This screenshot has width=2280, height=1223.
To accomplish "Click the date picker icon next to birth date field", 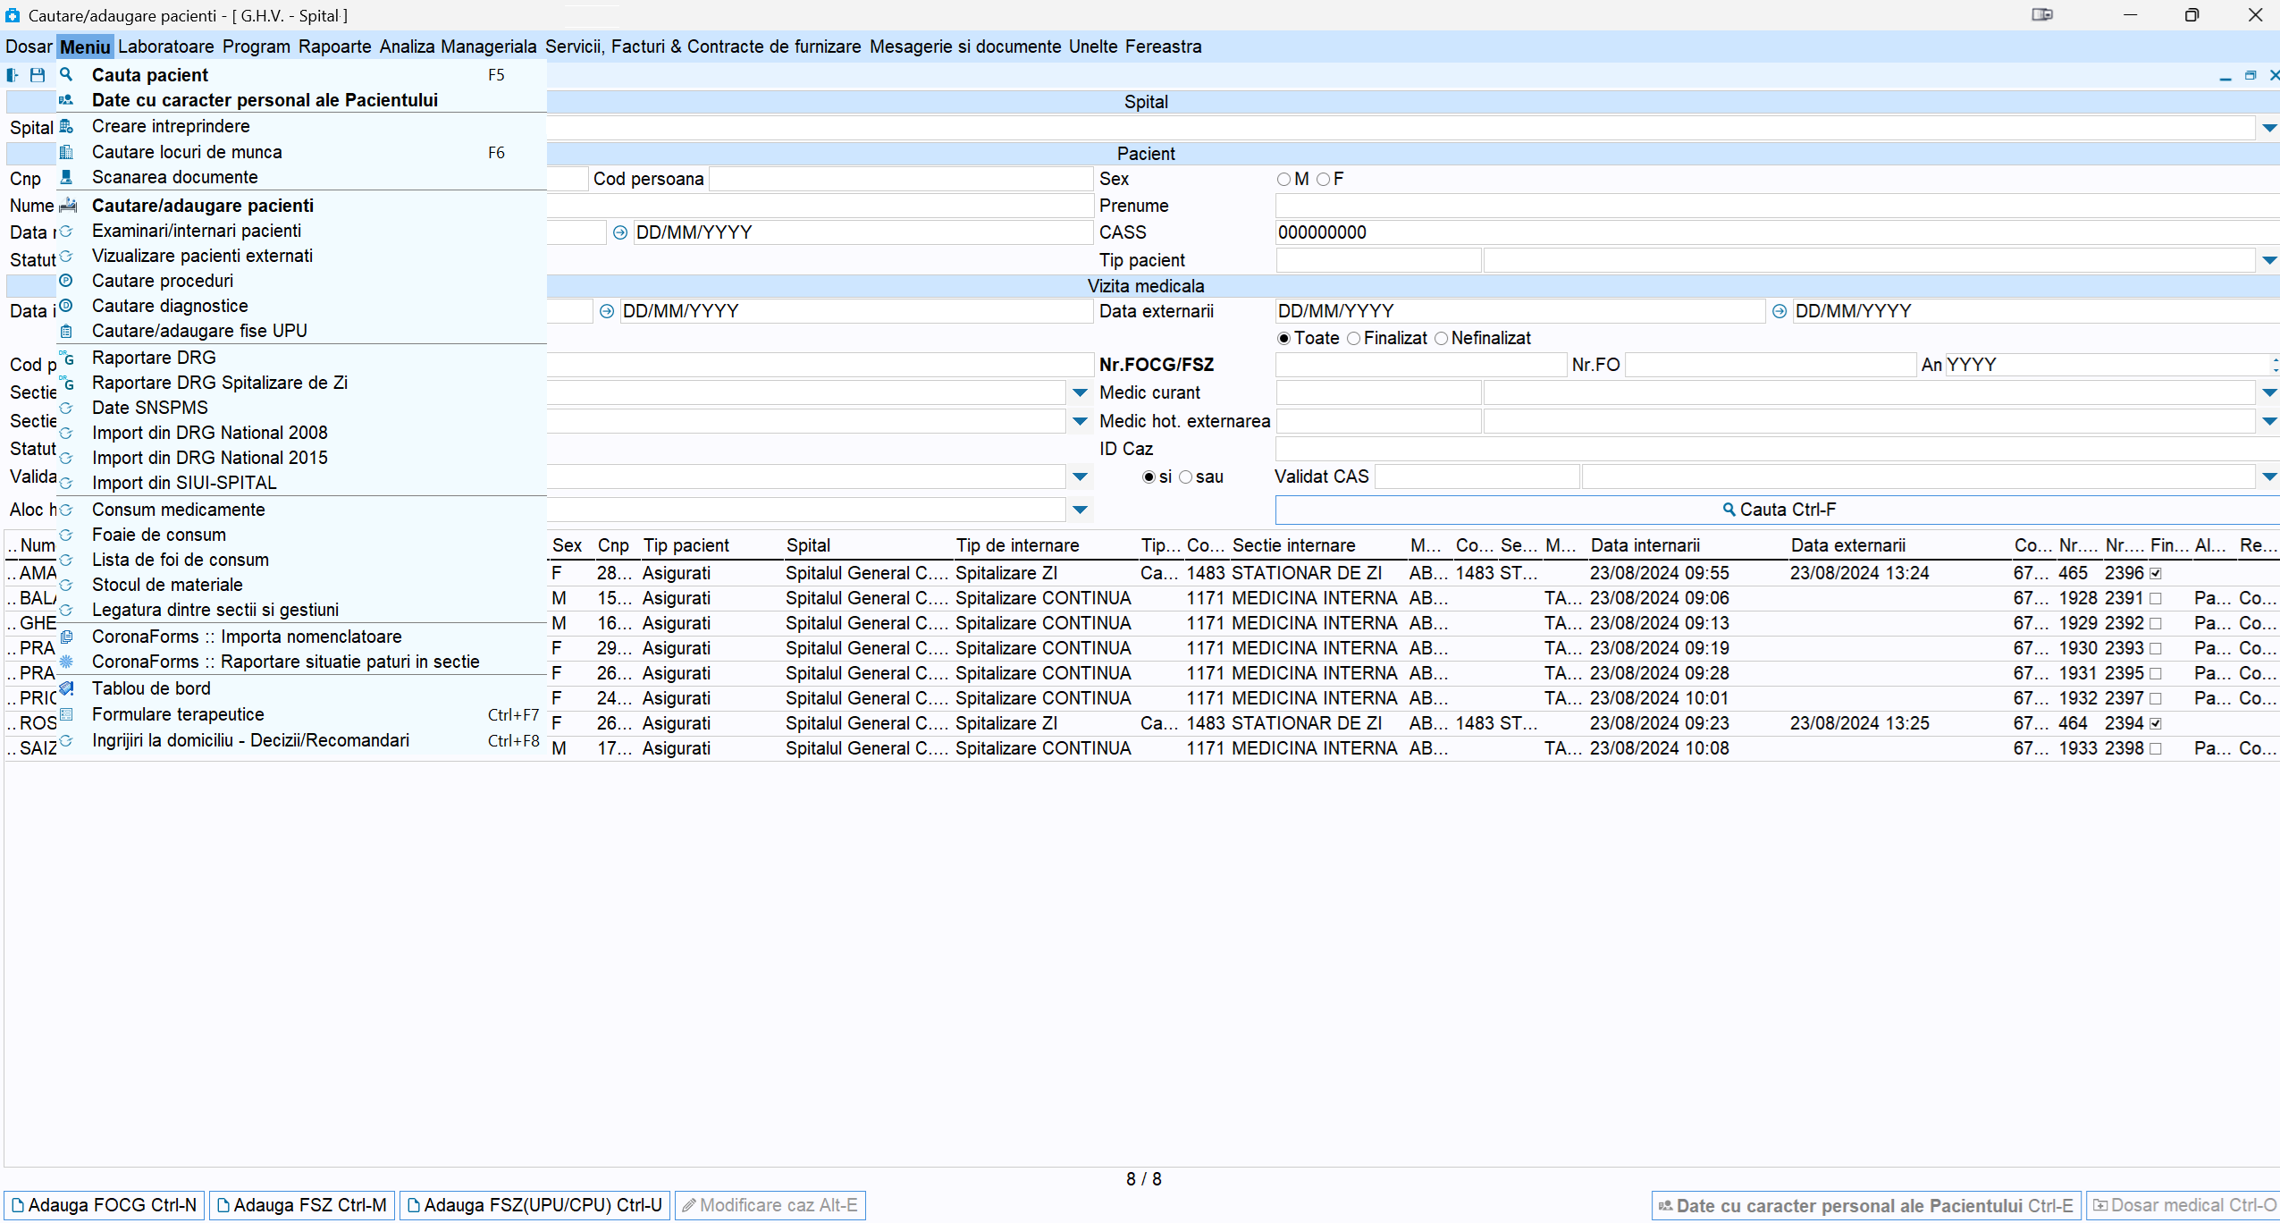I will (620, 232).
